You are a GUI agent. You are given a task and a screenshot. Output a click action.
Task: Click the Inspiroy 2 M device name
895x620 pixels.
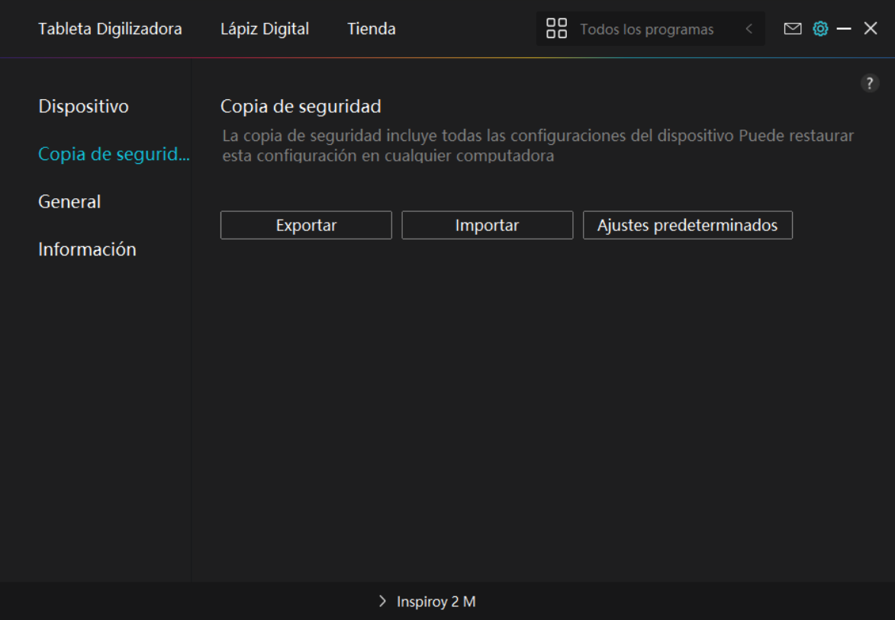436,602
